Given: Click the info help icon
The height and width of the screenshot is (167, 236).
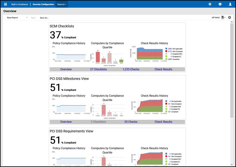Looking at the screenshot, I should (x=220, y=4).
